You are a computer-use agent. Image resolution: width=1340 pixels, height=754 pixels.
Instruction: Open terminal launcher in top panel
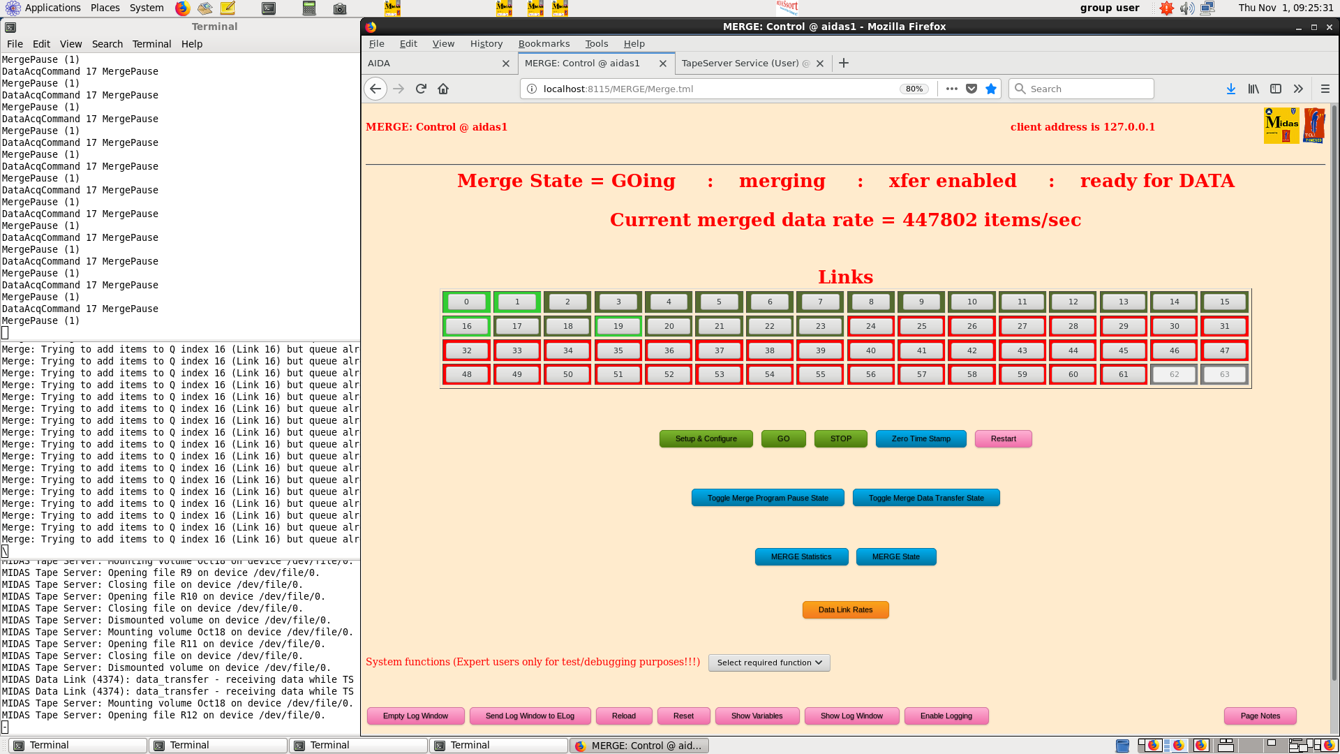point(269,8)
